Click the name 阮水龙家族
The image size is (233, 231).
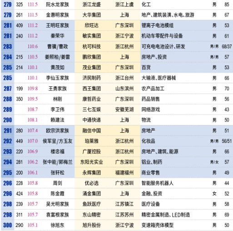[58, 5]
